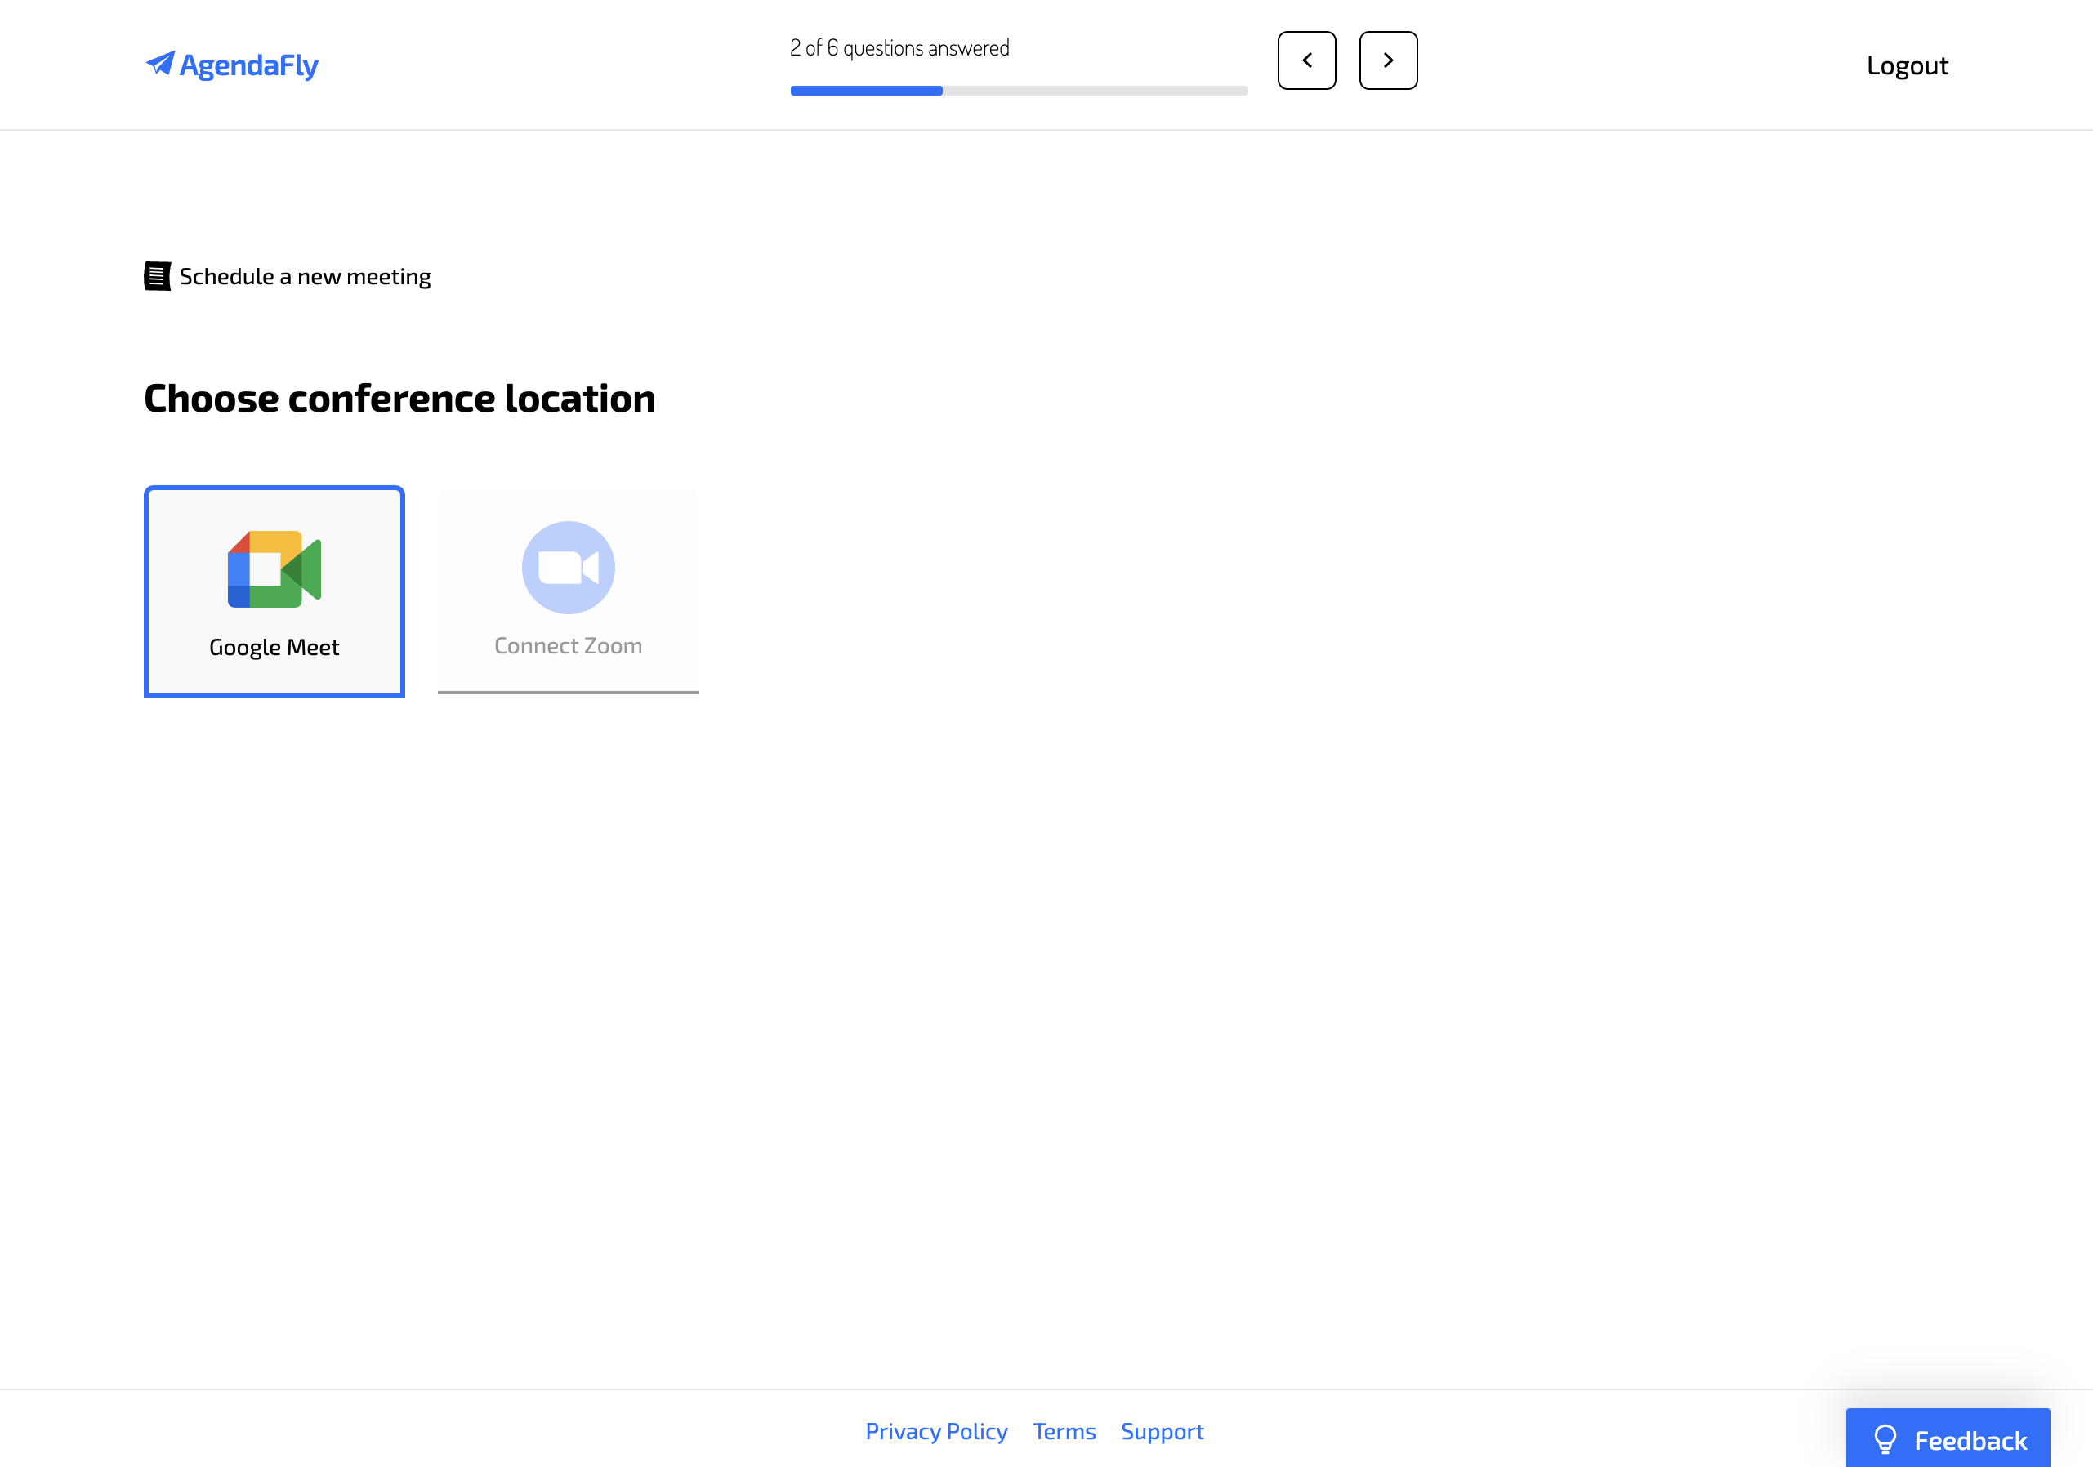Advance to next question with right chevron
Screen dimensions: 2093x1467
[x=1387, y=60]
